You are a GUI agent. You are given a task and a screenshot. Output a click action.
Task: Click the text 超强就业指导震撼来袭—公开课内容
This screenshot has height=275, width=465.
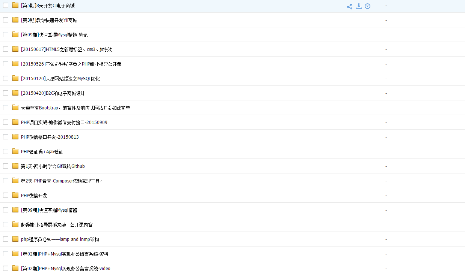(x=57, y=225)
